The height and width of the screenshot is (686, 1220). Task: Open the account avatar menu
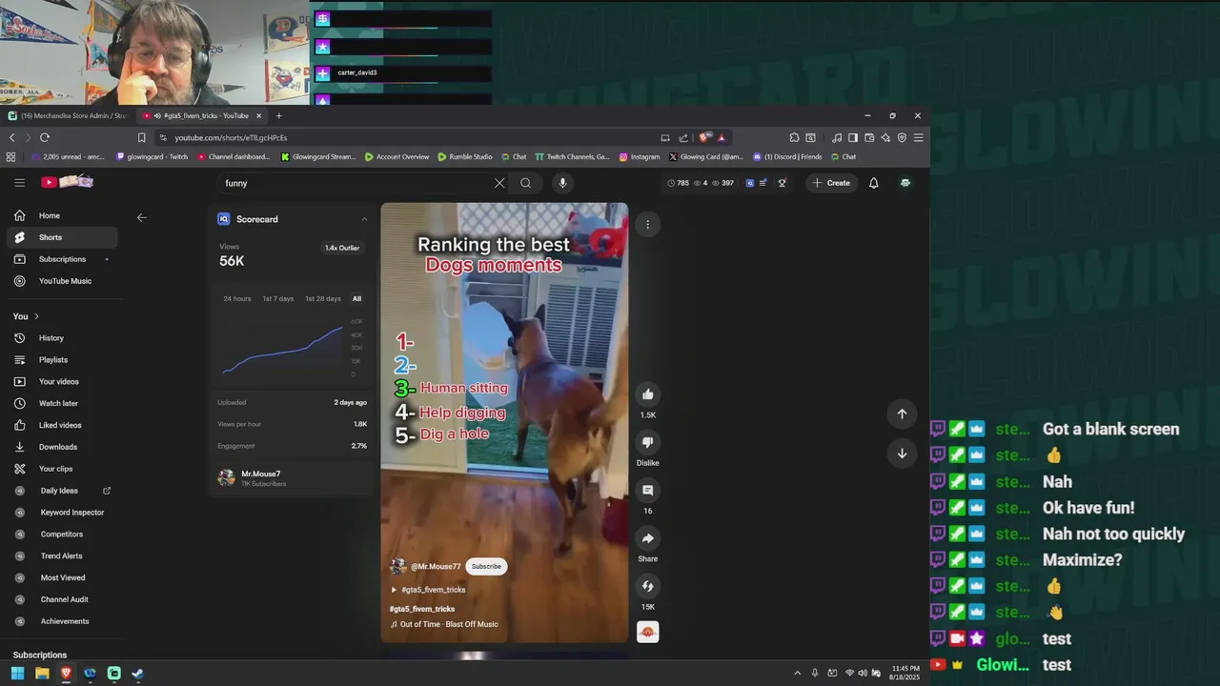(x=905, y=183)
